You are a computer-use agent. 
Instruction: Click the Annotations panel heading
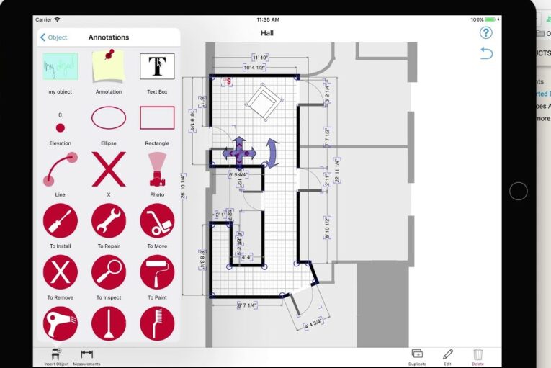tap(109, 37)
